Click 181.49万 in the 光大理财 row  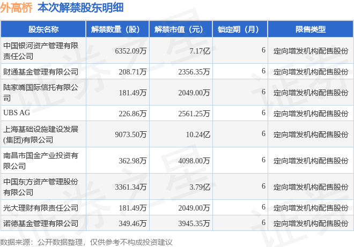[x=133, y=208]
